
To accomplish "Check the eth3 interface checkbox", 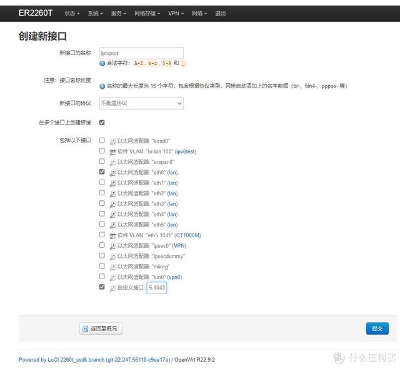I will [102, 203].
